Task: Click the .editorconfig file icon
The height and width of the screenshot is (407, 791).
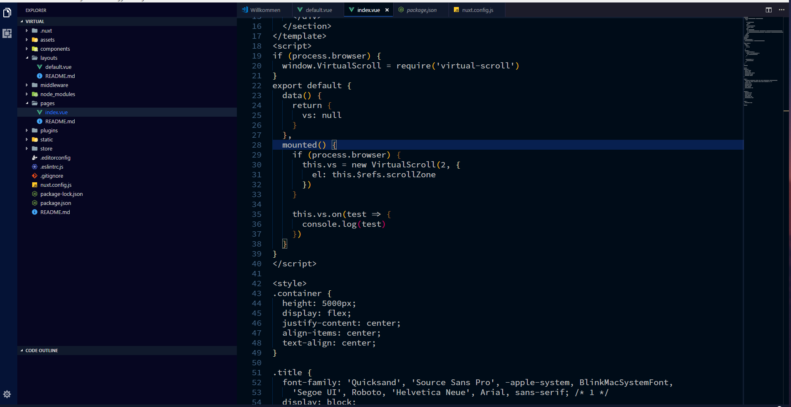Action: tap(35, 158)
